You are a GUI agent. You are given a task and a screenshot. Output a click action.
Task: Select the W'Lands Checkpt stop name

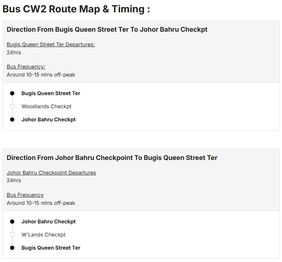(x=43, y=235)
